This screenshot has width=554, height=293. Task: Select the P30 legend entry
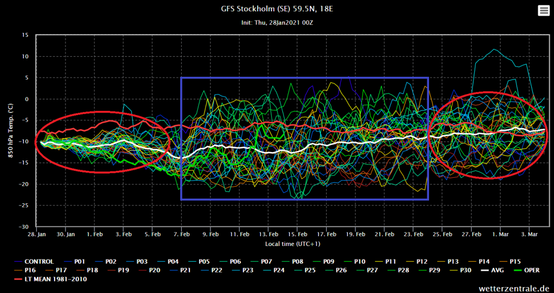[x=460, y=270]
